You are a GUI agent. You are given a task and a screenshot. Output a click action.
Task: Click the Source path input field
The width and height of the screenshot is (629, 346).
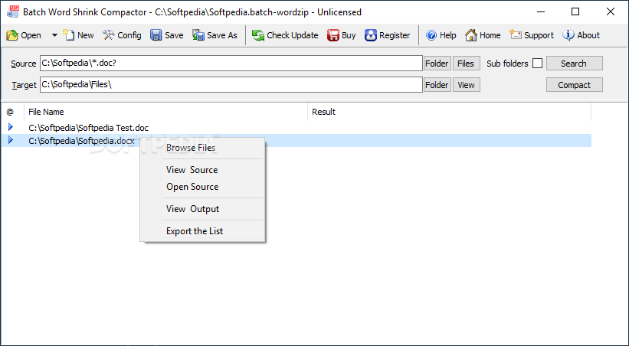(231, 64)
